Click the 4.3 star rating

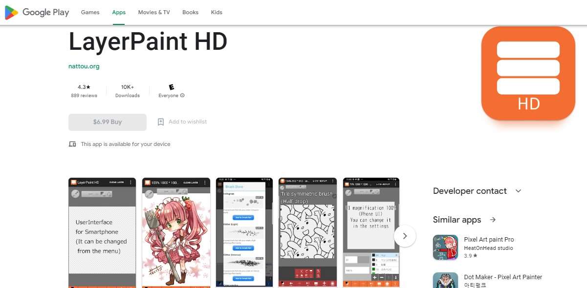[x=84, y=87]
